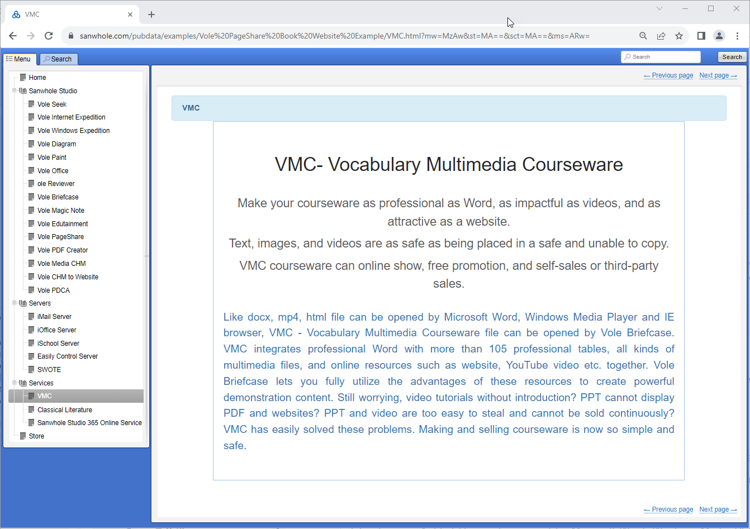Open the profile avatar icon

(719, 36)
